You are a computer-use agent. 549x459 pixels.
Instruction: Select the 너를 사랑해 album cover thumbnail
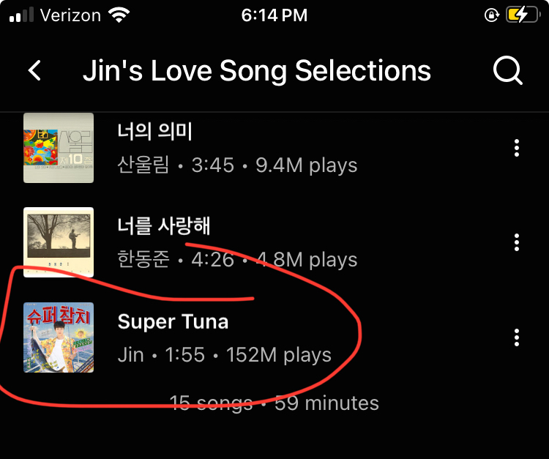tap(59, 242)
